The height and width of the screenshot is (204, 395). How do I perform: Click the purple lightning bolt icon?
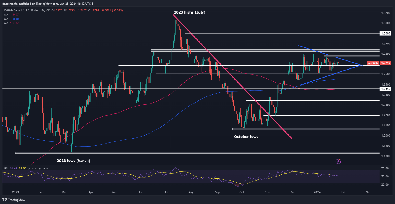tap(338, 161)
